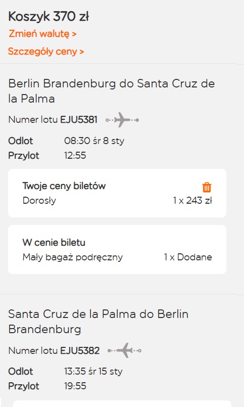Click departure time 08:30 śr 8 sty
This screenshot has height=407, width=244.
tap(94, 141)
